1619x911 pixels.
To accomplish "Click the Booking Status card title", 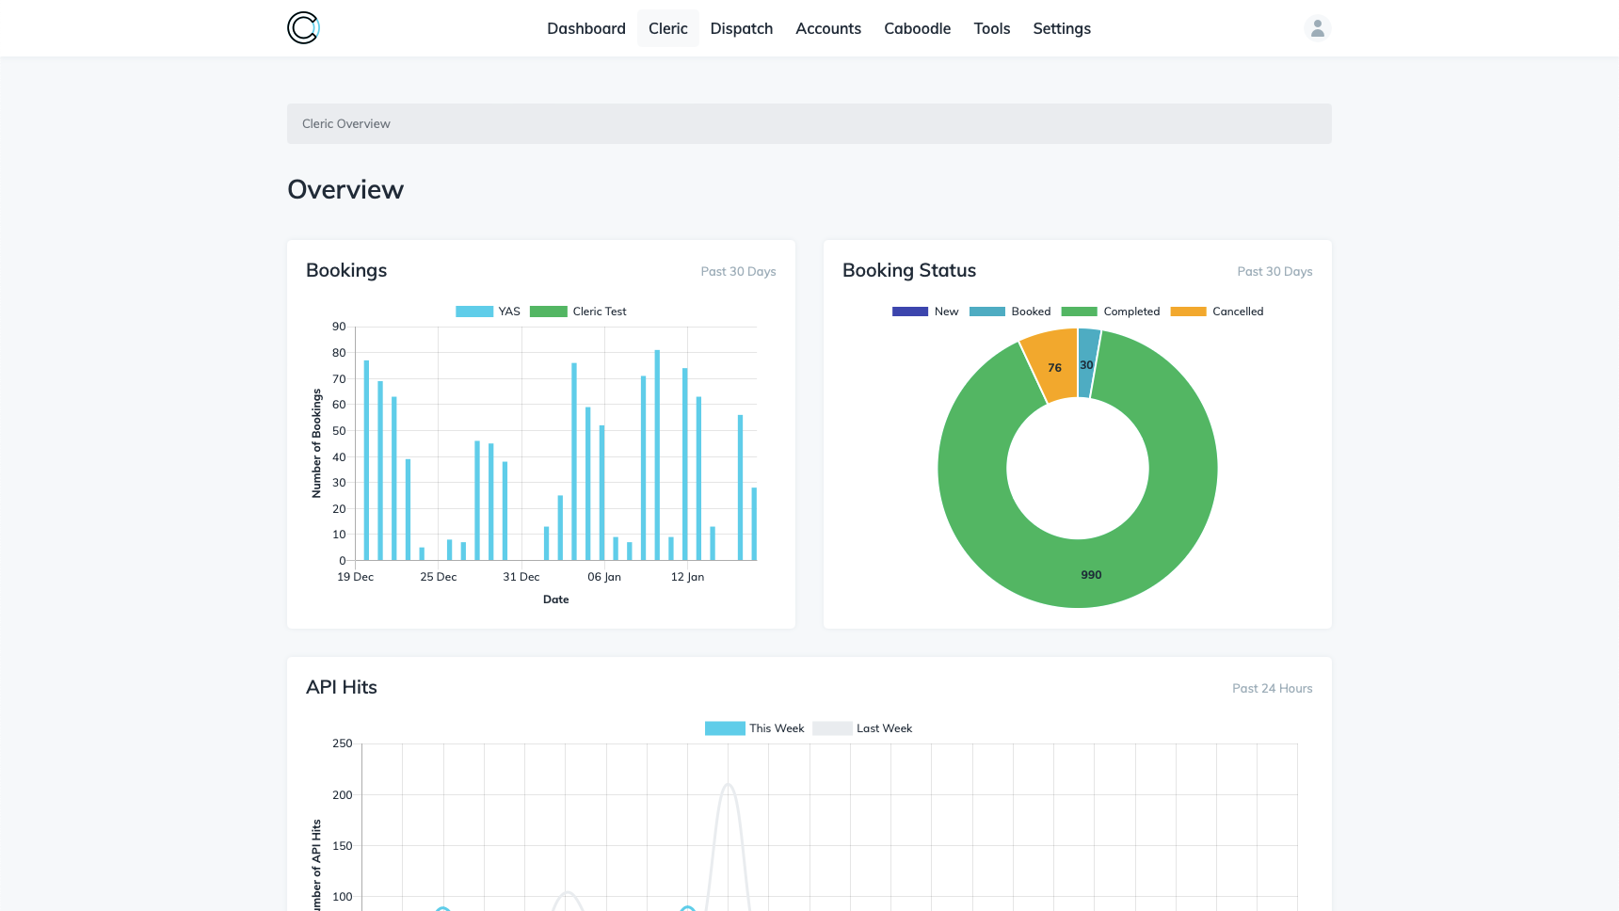I will pos(909,270).
